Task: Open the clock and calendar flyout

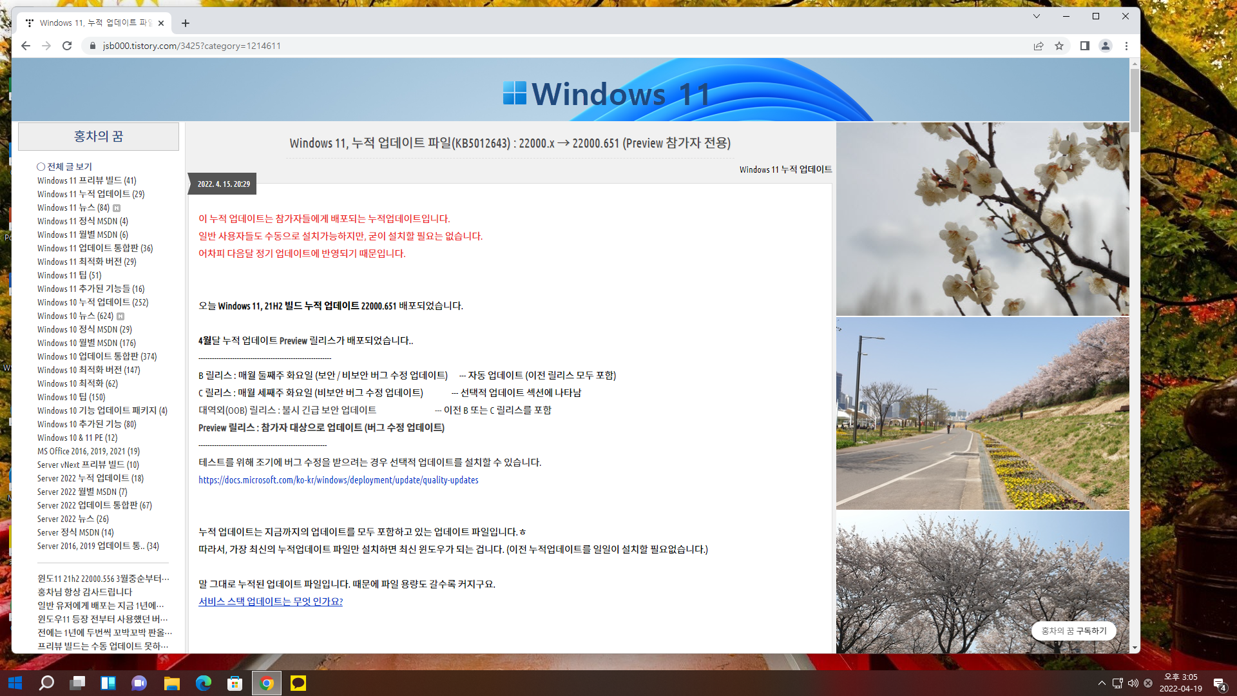Action: (1180, 683)
